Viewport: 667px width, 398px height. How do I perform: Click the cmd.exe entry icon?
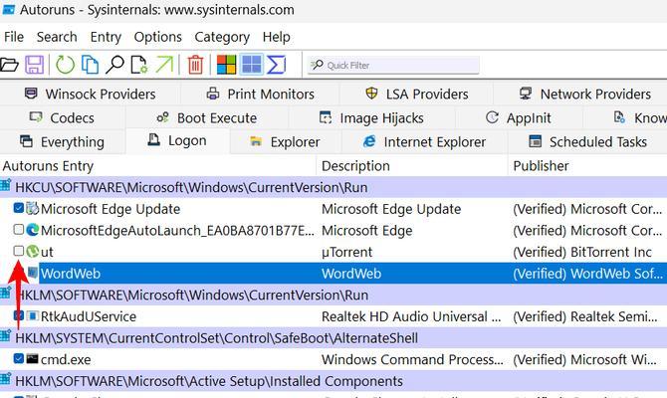point(32,359)
